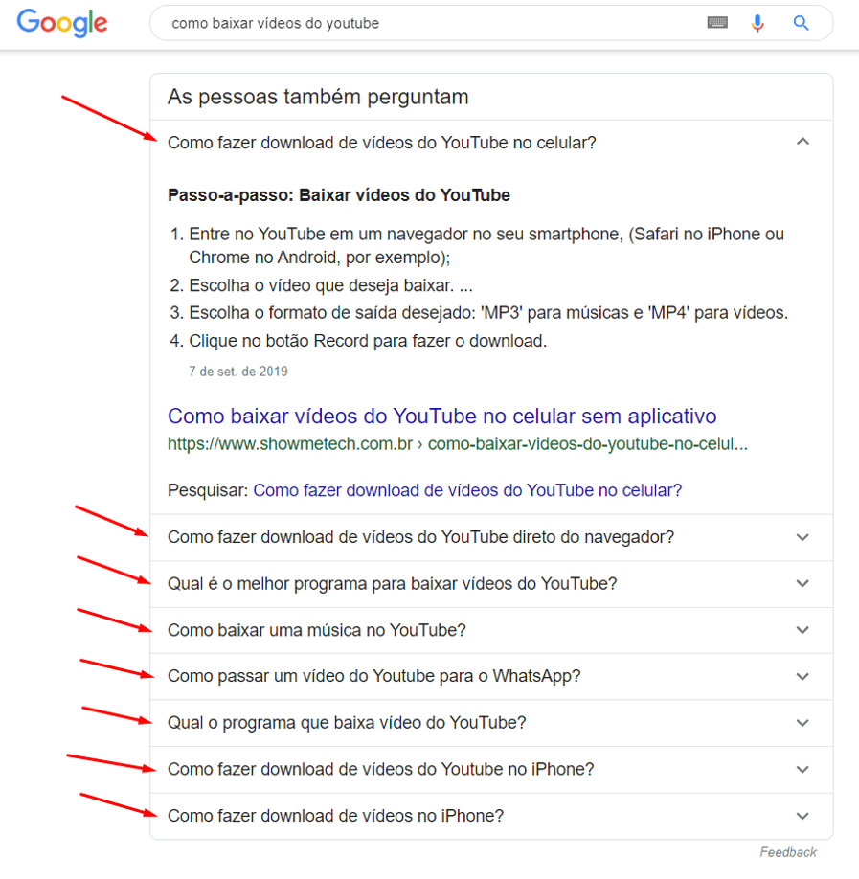859x879 pixels.
Task: Expand 'Como passar um vídeo do Youtube para o WhatsApp?'
Action: click(x=491, y=676)
